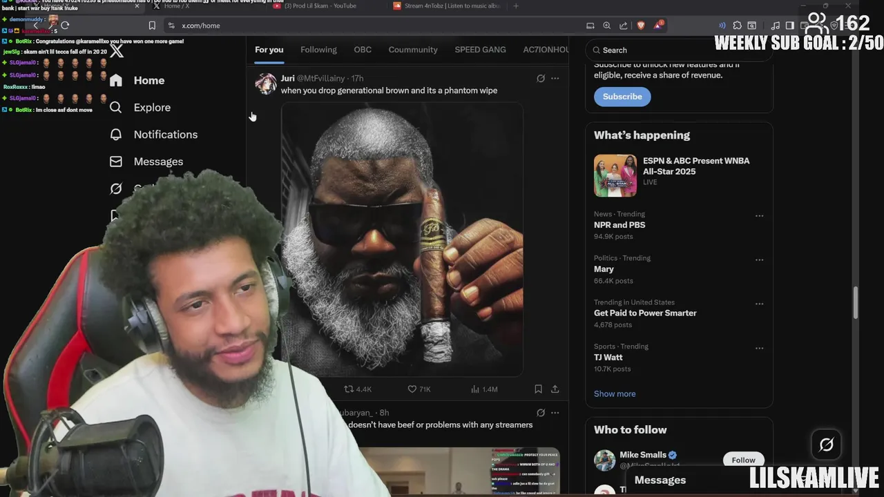Go to Home in X sidebar
Image resolution: width=884 pixels, height=497 pixels.
148,80
